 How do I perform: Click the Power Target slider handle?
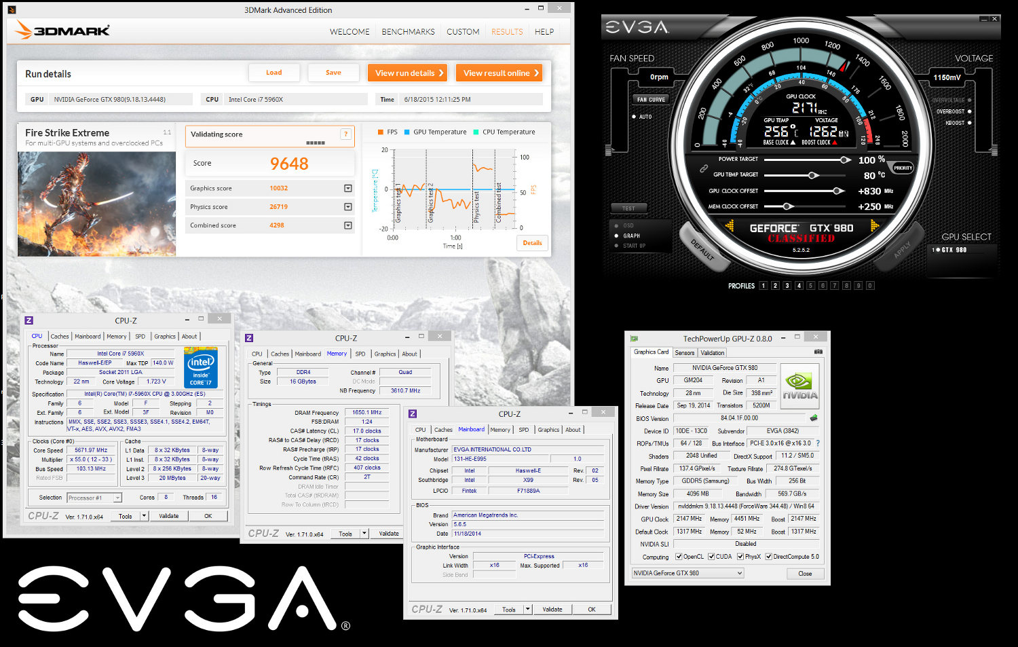coord(844,160)
